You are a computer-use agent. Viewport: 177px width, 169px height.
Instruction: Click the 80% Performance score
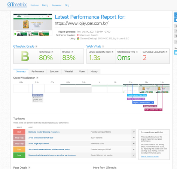pos(46,58)
